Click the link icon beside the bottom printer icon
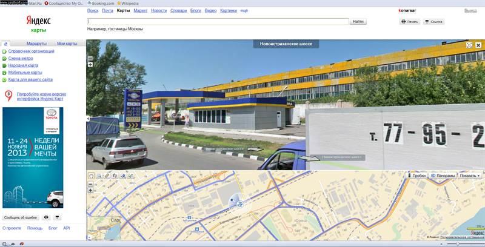 [x=57, y=217]
